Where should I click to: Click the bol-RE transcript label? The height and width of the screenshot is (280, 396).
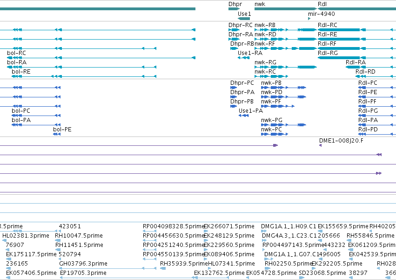coord(21,72)
